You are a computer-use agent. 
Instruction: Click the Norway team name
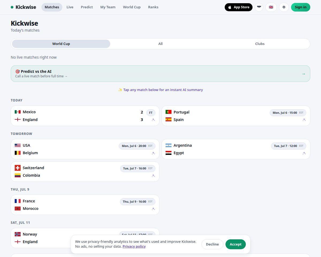coord(30,234)
